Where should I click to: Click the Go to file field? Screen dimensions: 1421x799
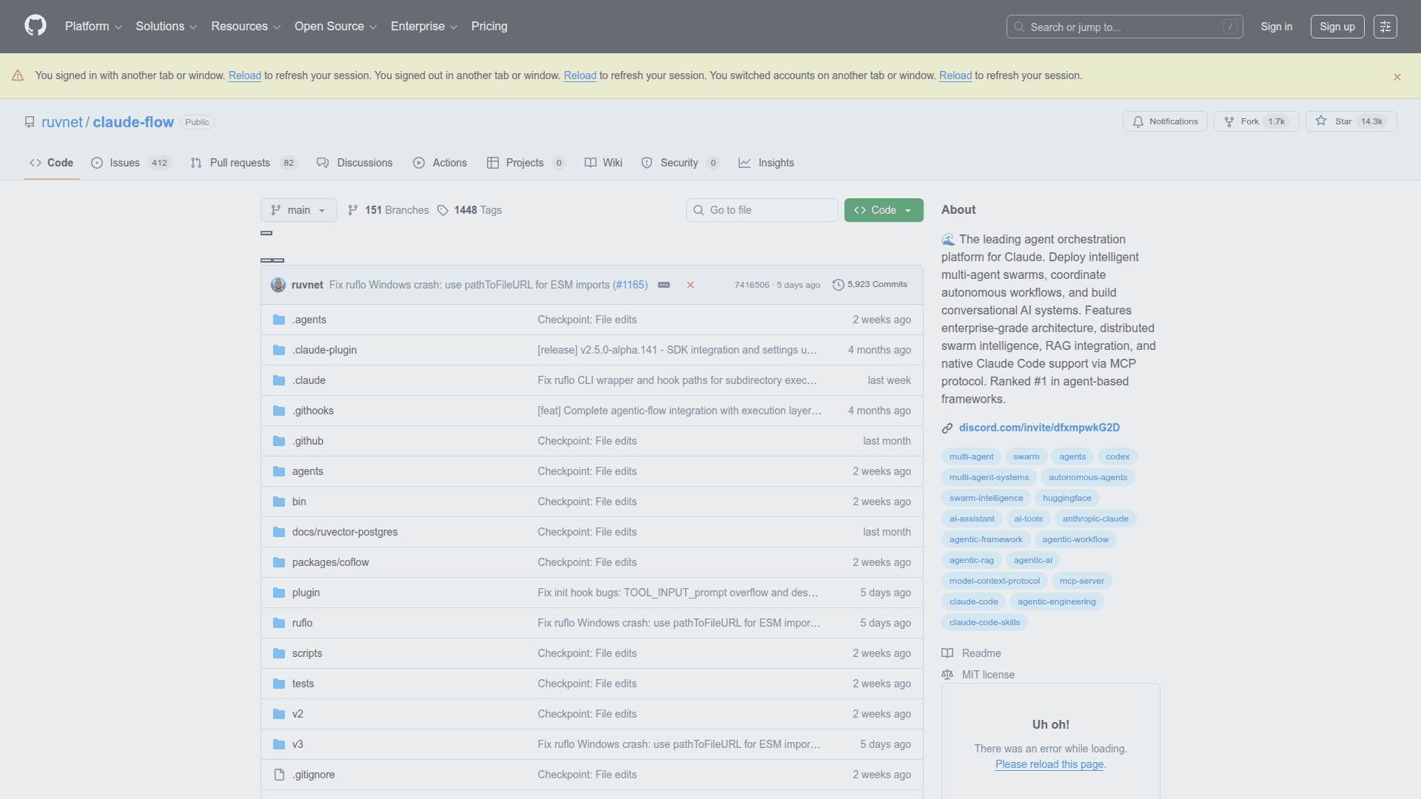(x=762, y=210)
